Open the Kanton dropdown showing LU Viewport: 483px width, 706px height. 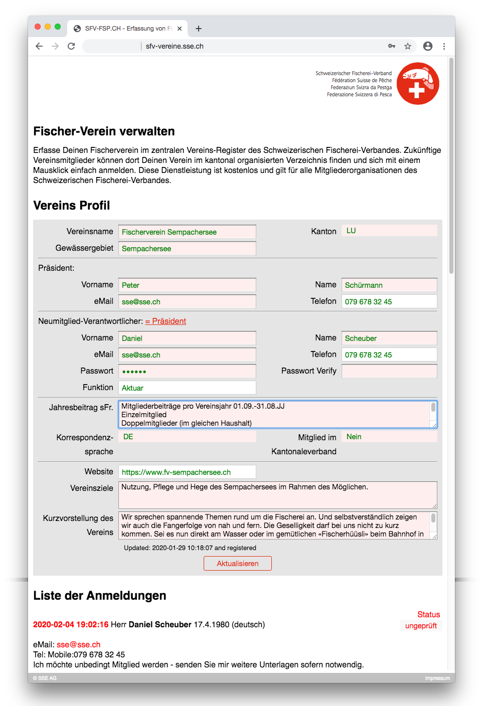(389, 231)
